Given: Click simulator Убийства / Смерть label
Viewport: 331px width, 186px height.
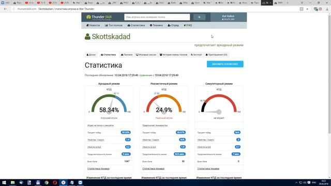Looking at the screenshot, I should click(x=206, y=140).
